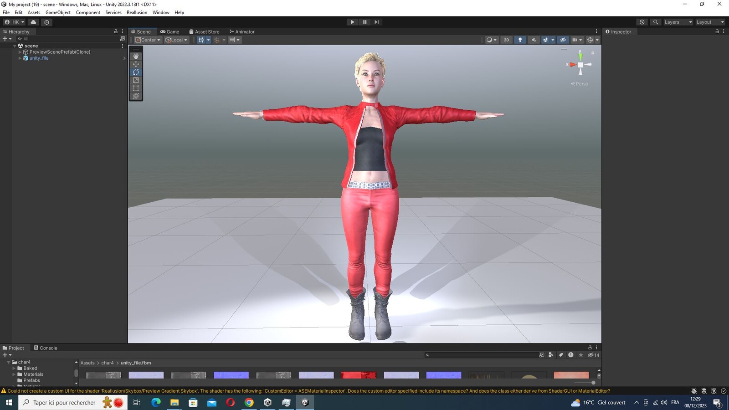Toggle hidden objects scene visibility button
This screenshot has width=729, height=410.
pyautogui.click(x=563, y=40)
